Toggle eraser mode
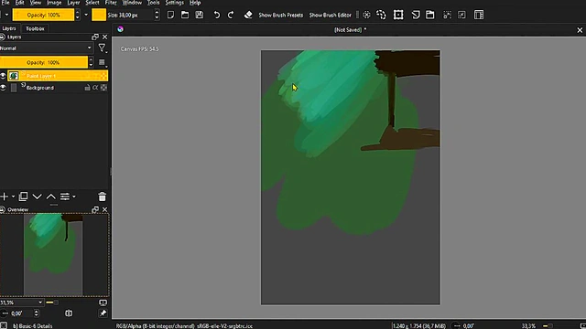 [x=248, y=15]
